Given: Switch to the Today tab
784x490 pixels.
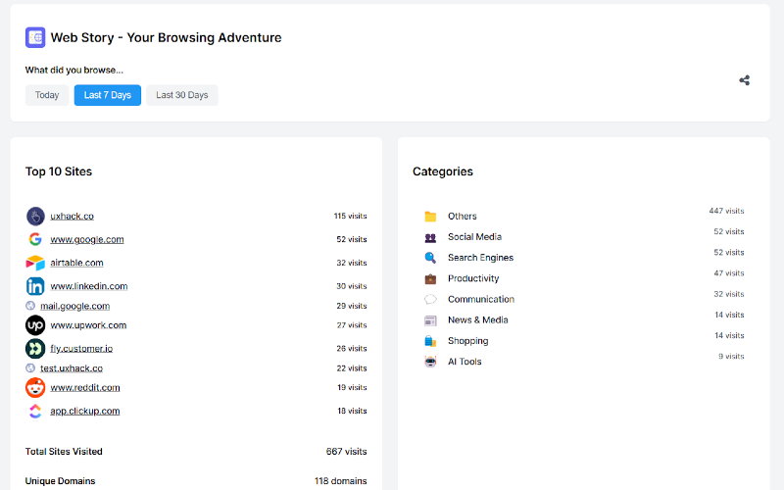Looking at the screenshot, I should point(47,95).
